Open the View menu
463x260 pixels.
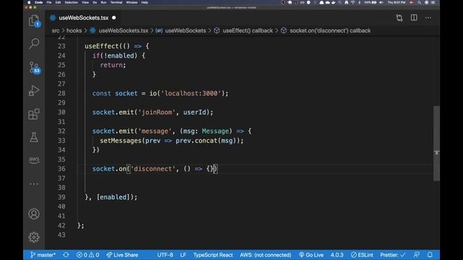click(85, 2)
